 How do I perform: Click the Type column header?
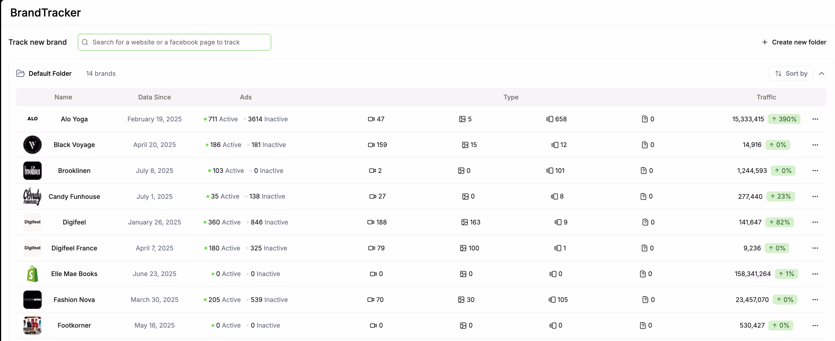[511, 97]
